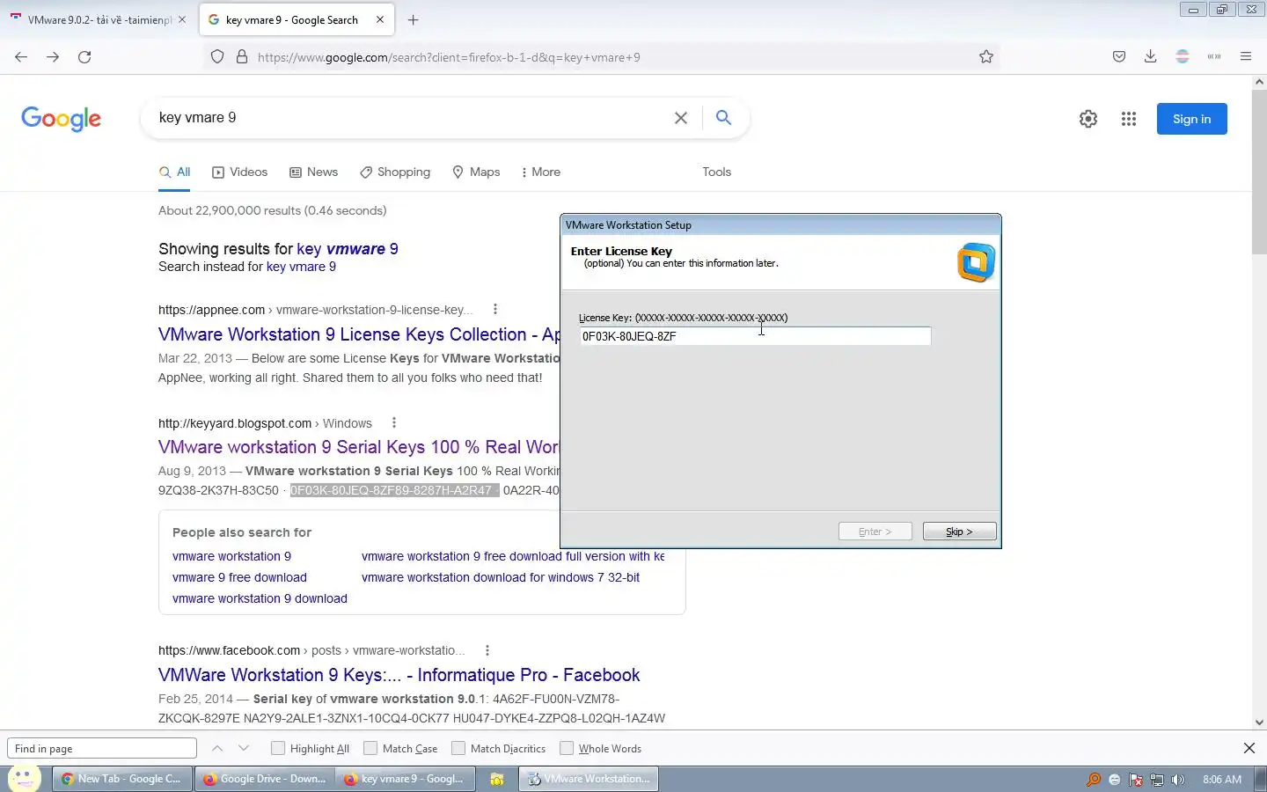Search 'vmware workstation download for windows 7 32-bit'
The image size is (1267, 792).
[x=501, y=577]
